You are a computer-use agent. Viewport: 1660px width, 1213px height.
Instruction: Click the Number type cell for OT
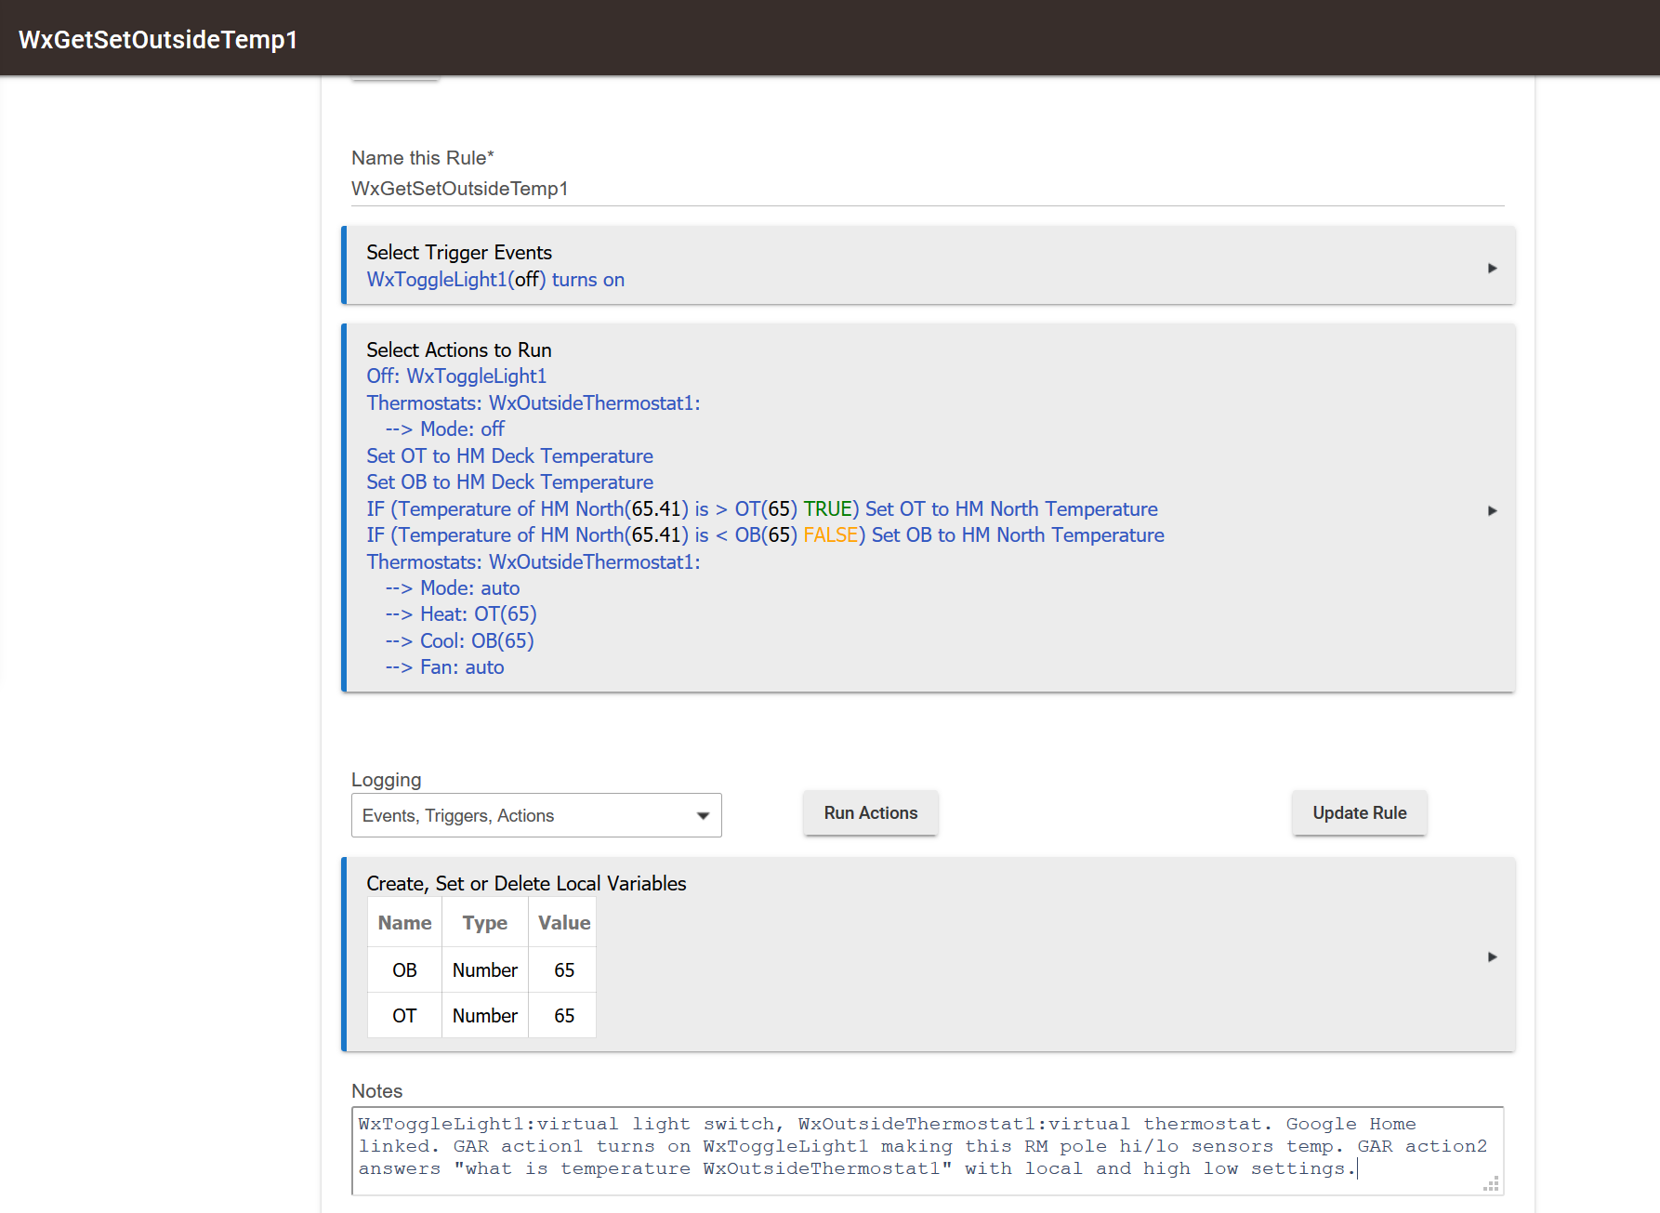point(485,1016)
